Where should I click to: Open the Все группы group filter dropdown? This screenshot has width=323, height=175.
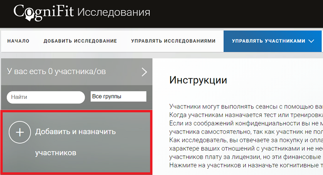[x=118, y=97]
